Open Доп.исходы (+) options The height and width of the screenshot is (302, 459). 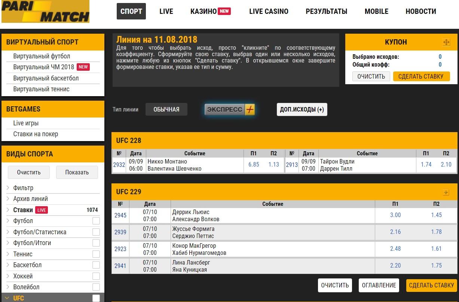(302, 109)
